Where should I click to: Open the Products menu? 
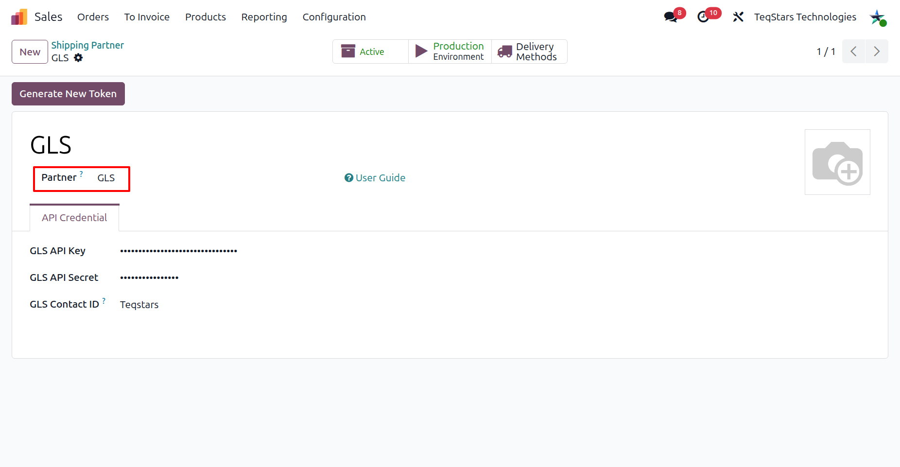pos(206,17)
